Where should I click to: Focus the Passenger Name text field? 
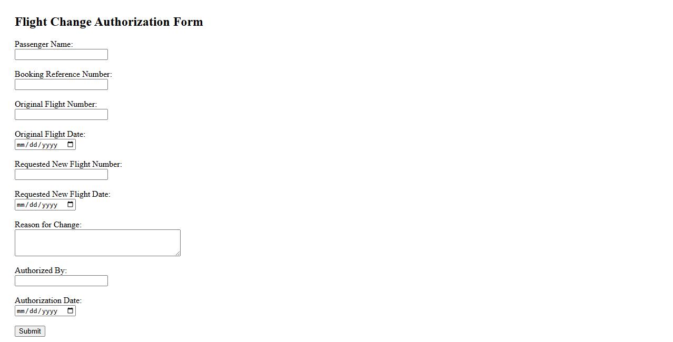pyautogui.click(x=61, y=55)
